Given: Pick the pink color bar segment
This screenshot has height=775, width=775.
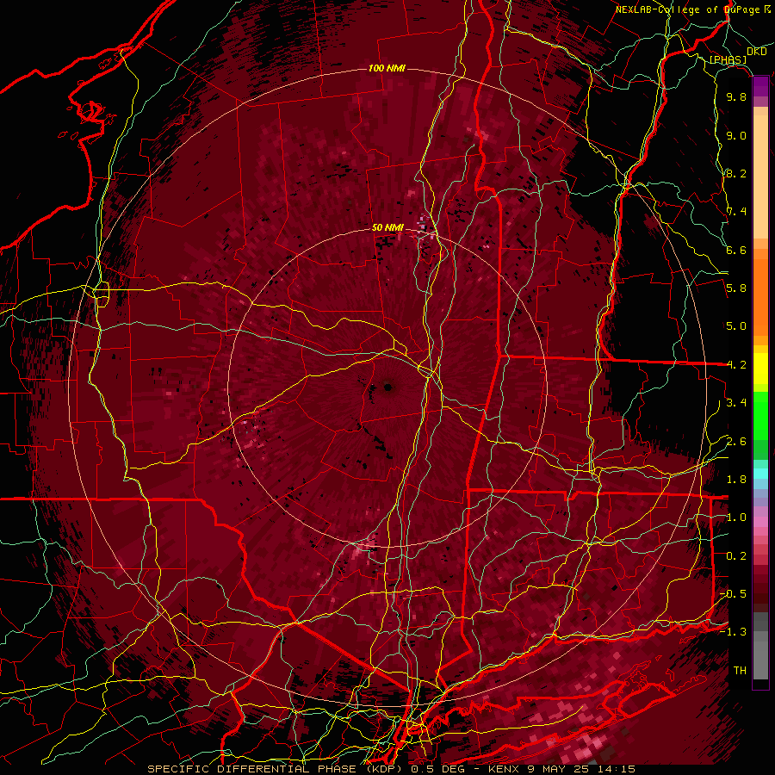Looking at the screenshot, I should click(760, 522).
